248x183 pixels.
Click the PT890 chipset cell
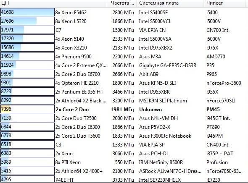tap(213, 127)
